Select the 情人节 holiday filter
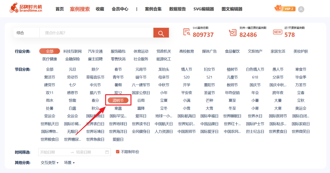Screen dimensions: 330x173 click(186, 69)
